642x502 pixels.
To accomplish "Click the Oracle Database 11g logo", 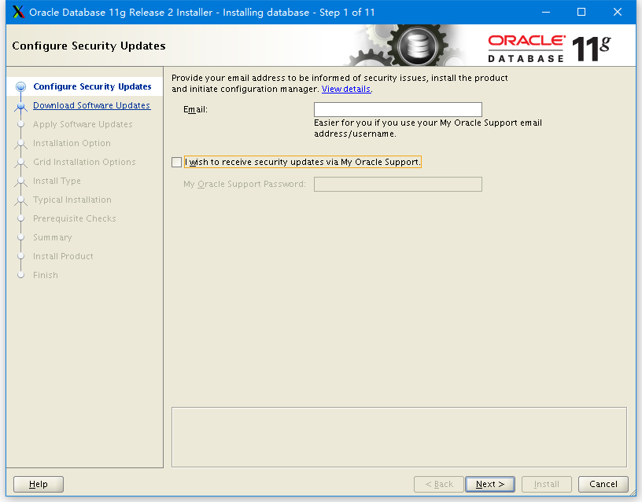I will pos(549,49).
